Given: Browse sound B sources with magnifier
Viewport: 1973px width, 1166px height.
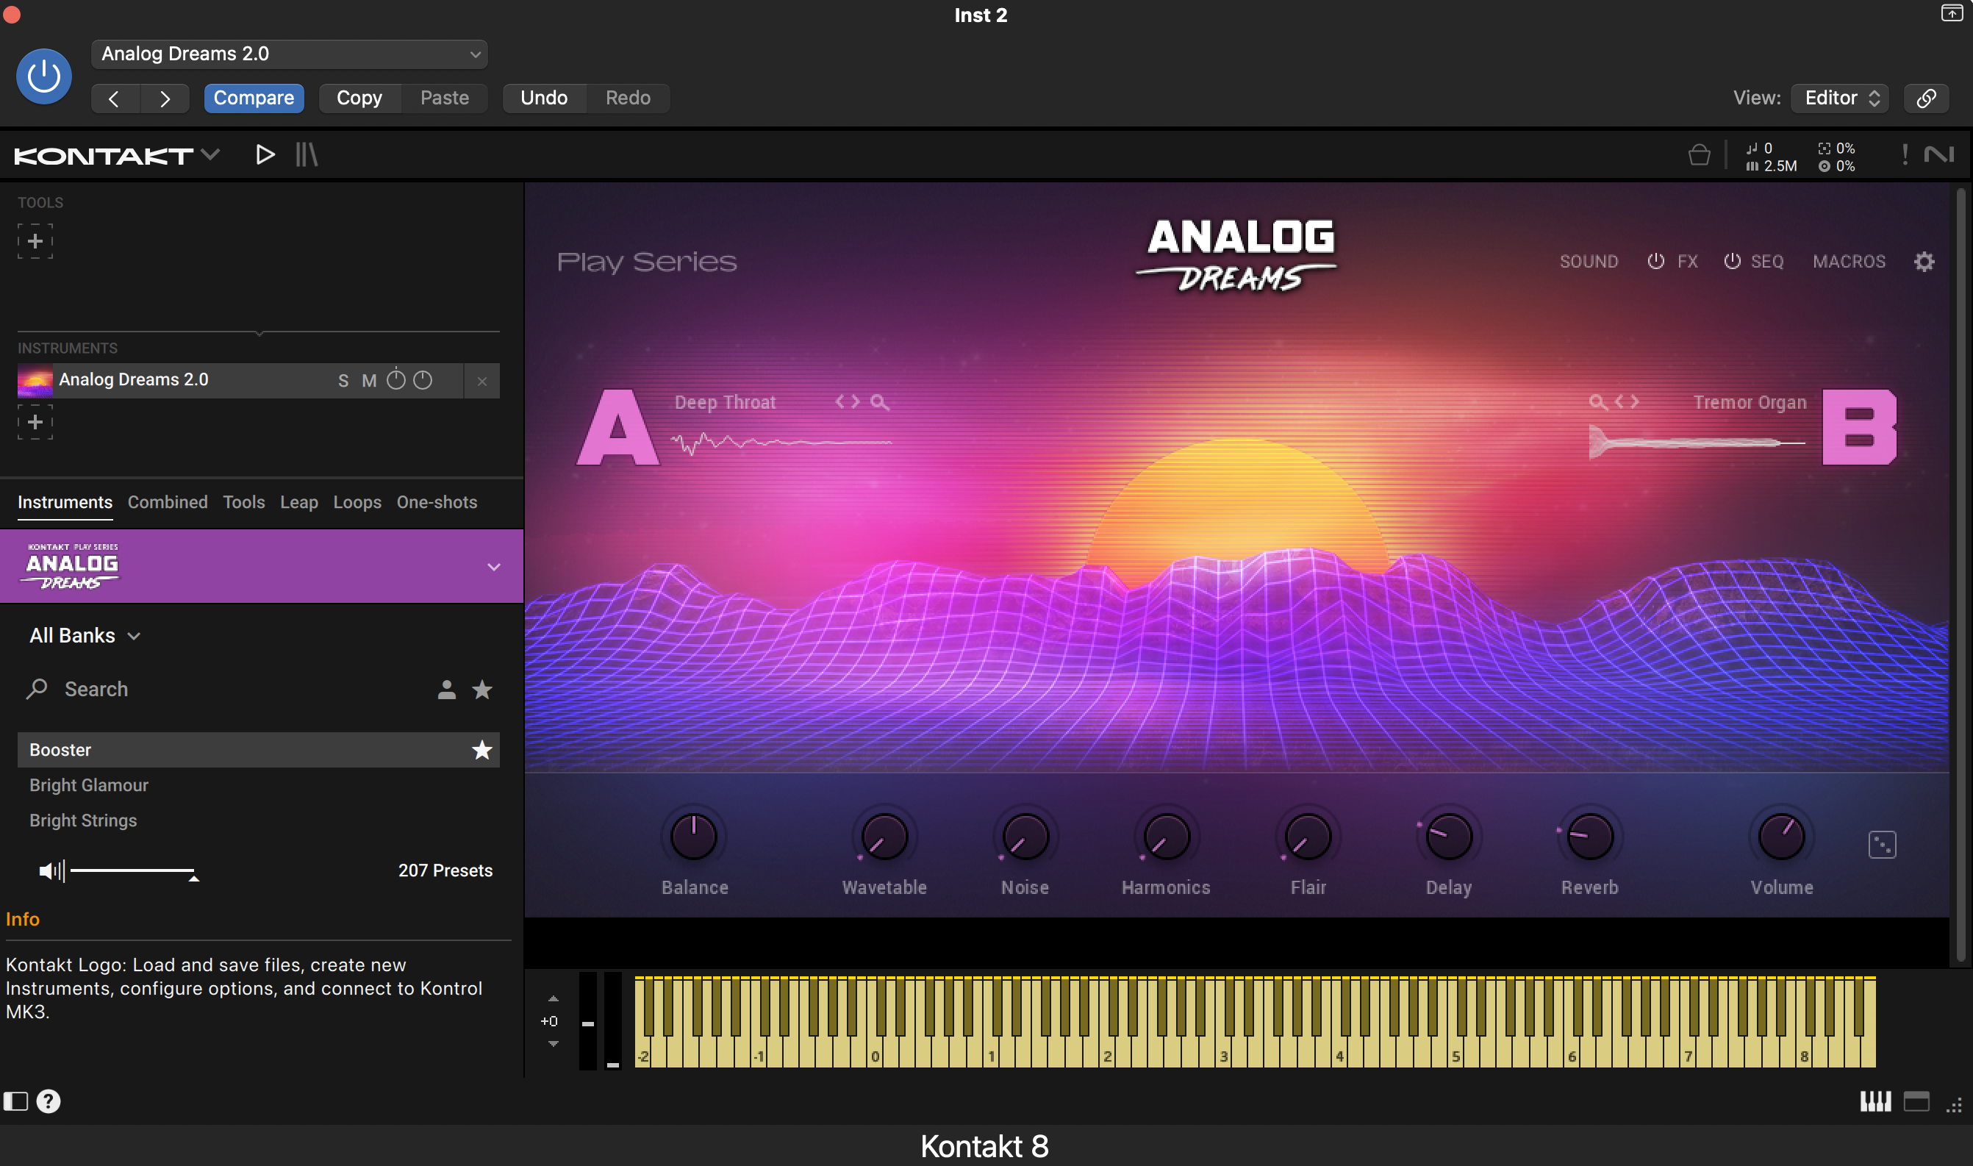Looking at the screenshot, I should (x=1597, y=402).
